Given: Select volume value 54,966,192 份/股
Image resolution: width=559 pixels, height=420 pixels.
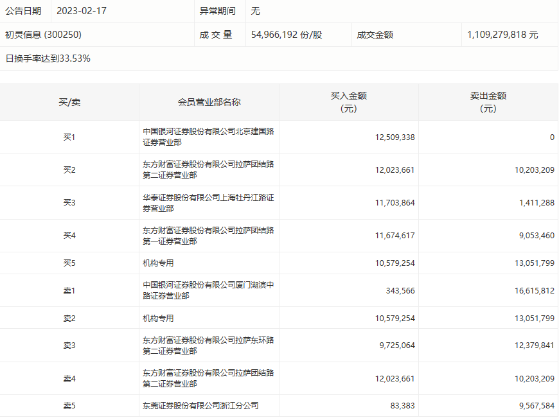Looking at the screenshot, I should click(287, 35).
